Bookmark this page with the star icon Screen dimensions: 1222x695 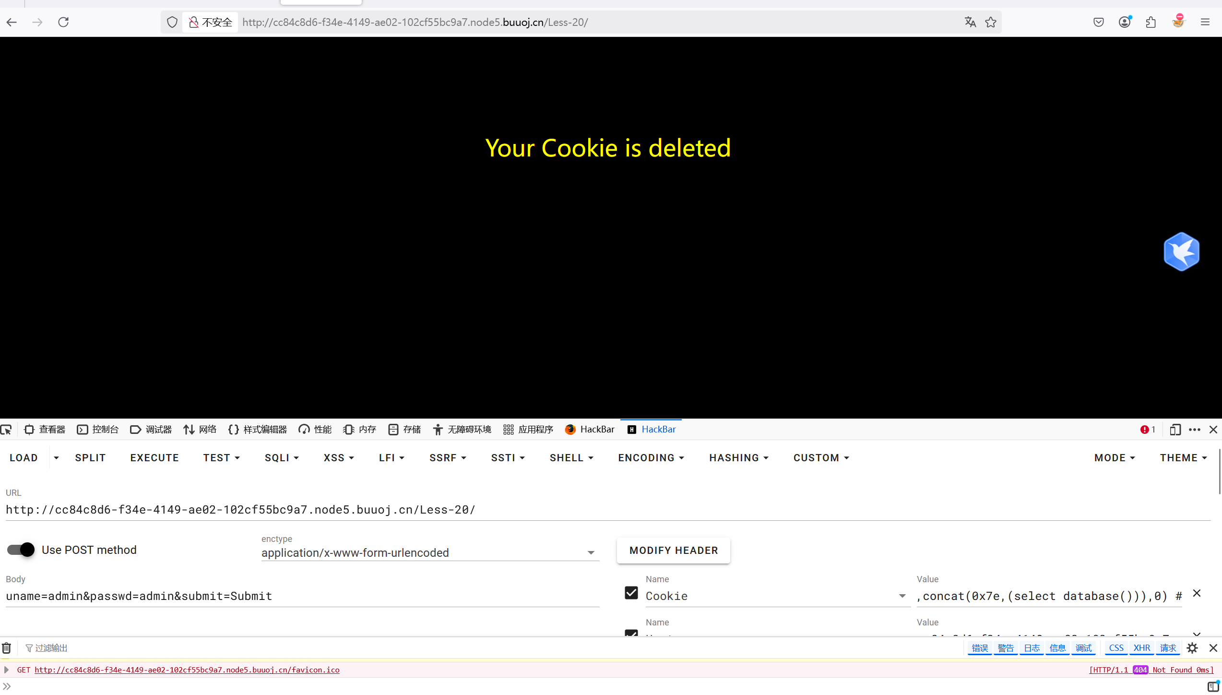tap(991, 22)
